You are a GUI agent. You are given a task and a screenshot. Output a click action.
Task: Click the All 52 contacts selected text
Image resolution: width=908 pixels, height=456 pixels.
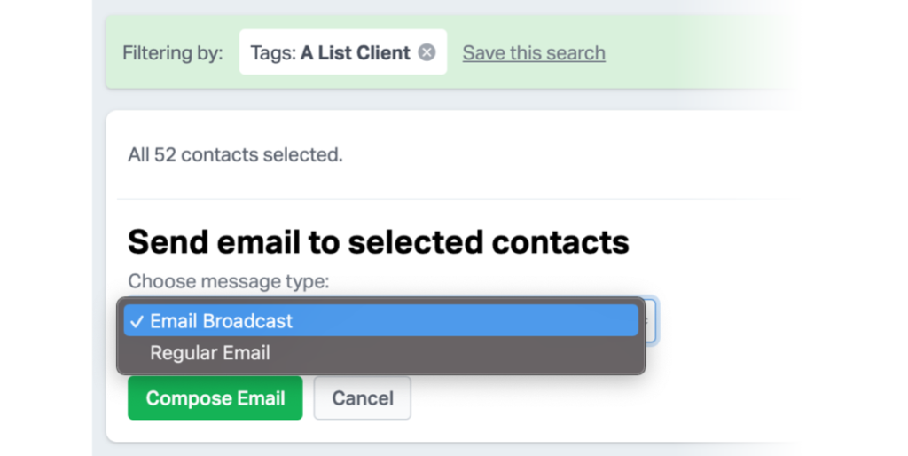(235, 154)
